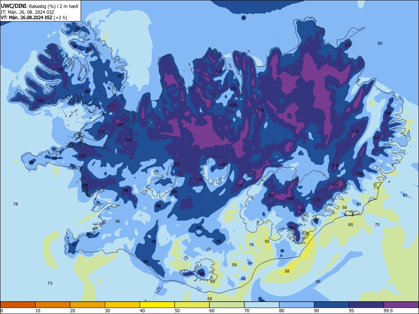
Task: Click the '81' humidity value off the east coast
Action: point(405,196)
